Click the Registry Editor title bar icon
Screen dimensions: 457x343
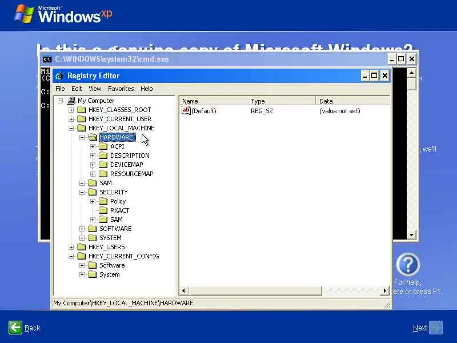click(x=59, y=76)
